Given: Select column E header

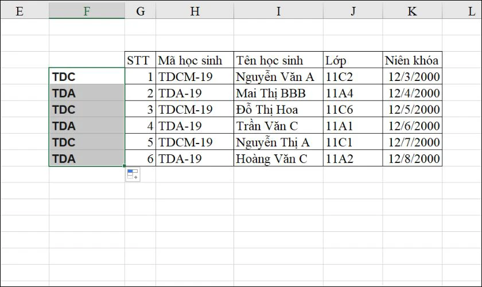Looking at the screenshot, I should coord(25,11).
